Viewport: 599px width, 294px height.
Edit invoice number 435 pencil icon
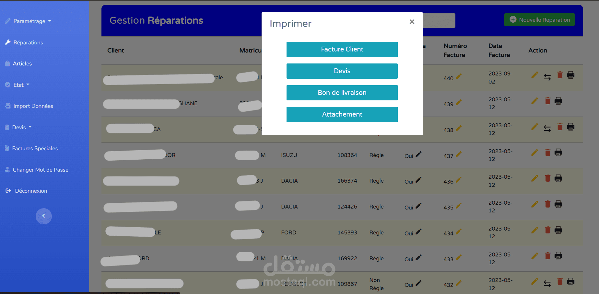tap(459, 206)
